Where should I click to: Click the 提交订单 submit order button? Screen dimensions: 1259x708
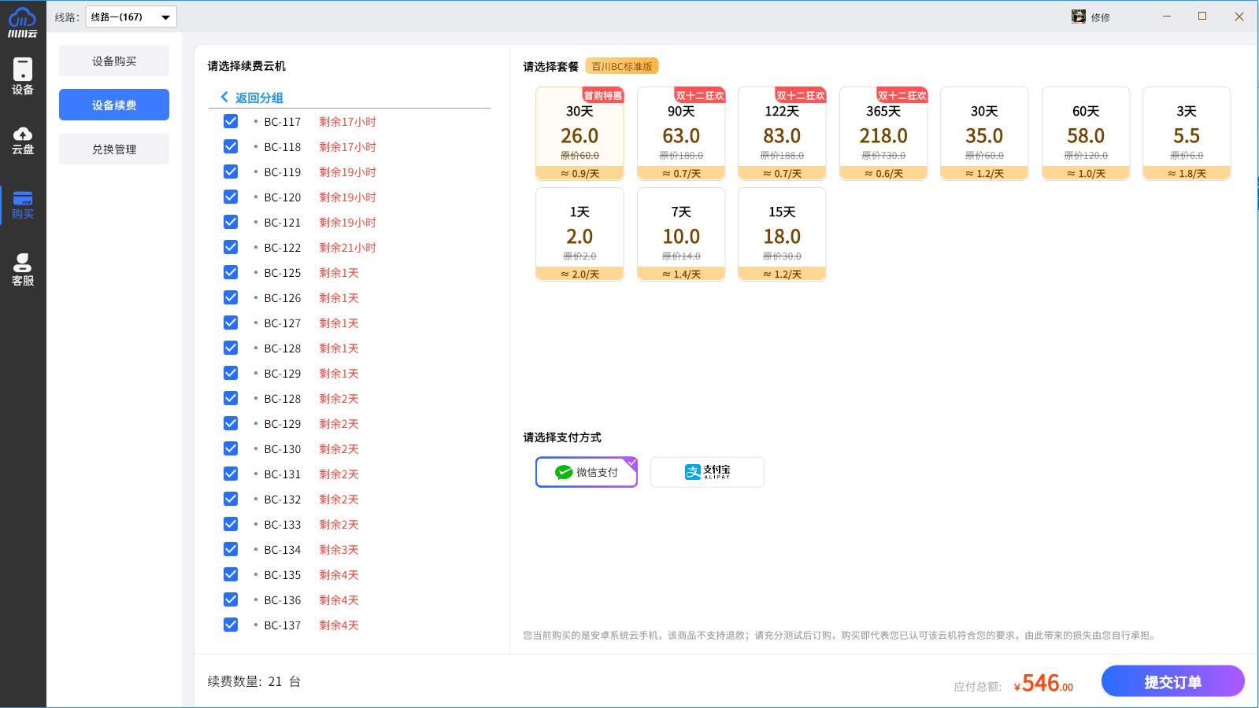1172,681
